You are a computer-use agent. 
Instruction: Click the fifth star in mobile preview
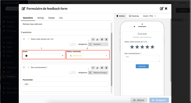tap(152, 47)
